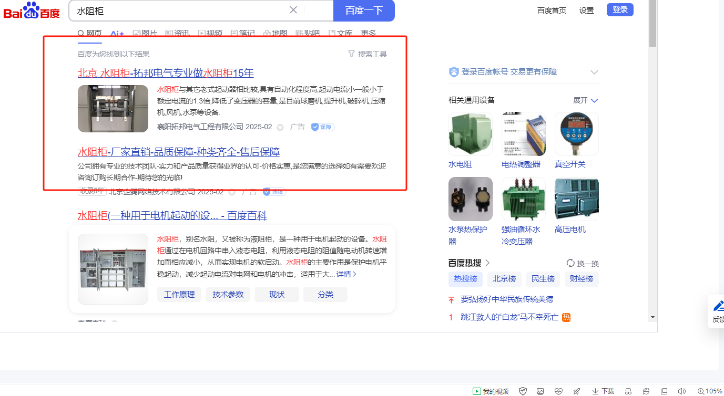
Task: Expand the 登录百度帐号 panel chevron
Action: (594, 72)
